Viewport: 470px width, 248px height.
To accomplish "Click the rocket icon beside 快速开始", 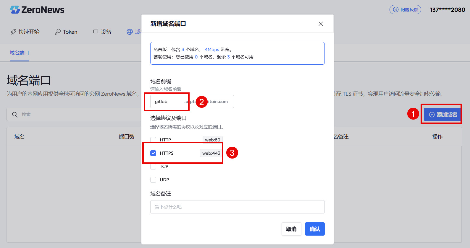I will pos(13,32).
